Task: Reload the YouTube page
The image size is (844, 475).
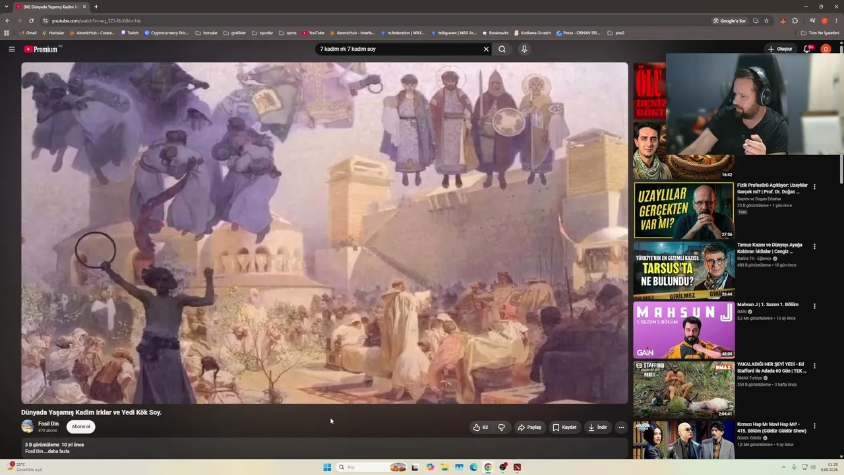Action: [x=31, y=20]
